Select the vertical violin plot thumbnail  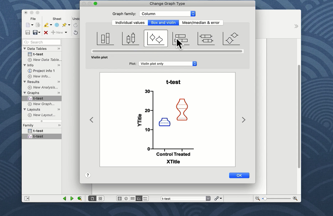point(156,38)
